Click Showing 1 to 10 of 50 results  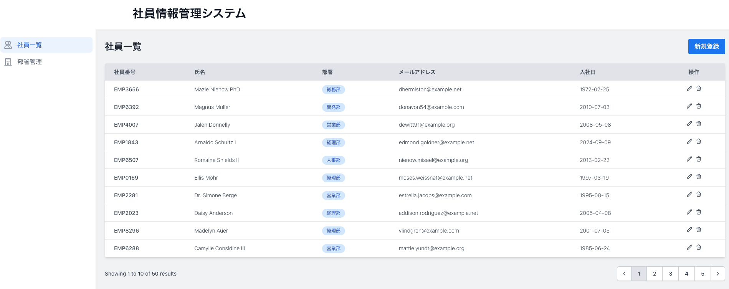pos(141,274)
